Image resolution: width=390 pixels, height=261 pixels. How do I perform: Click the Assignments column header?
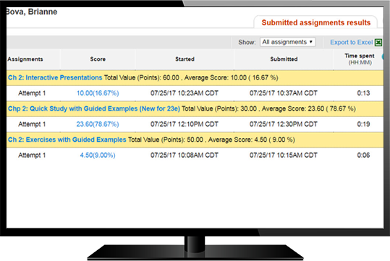coord(25,59)
